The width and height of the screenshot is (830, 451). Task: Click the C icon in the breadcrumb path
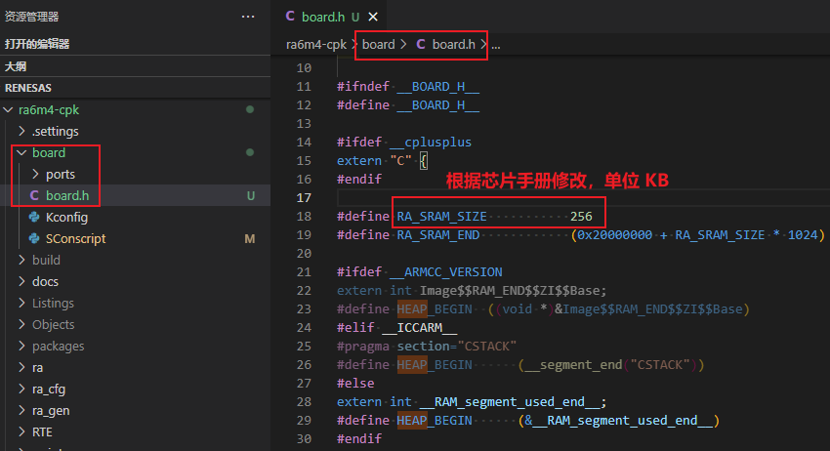[421, 44]
